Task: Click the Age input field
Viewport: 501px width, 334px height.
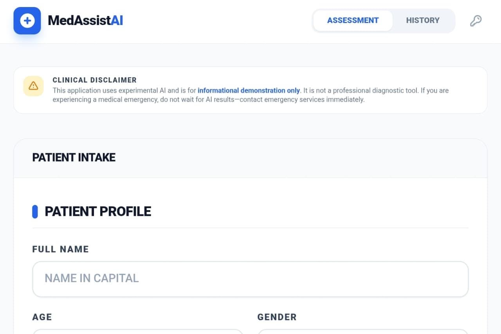Action: 137,331
